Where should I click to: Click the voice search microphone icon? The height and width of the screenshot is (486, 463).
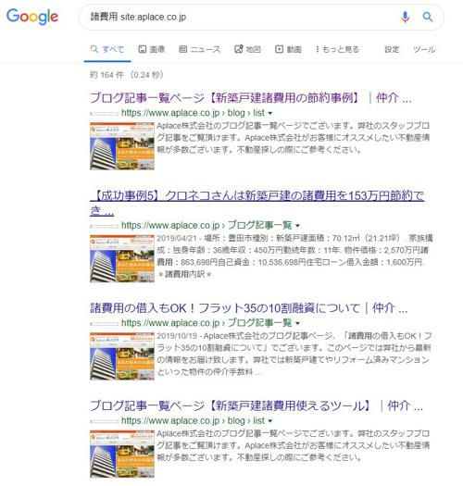[x=405, y=17]
